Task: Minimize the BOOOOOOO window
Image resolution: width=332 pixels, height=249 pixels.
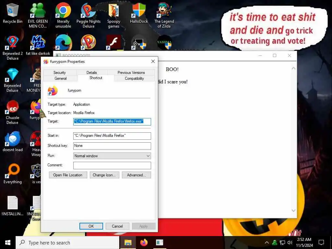Action: (260, 55)
